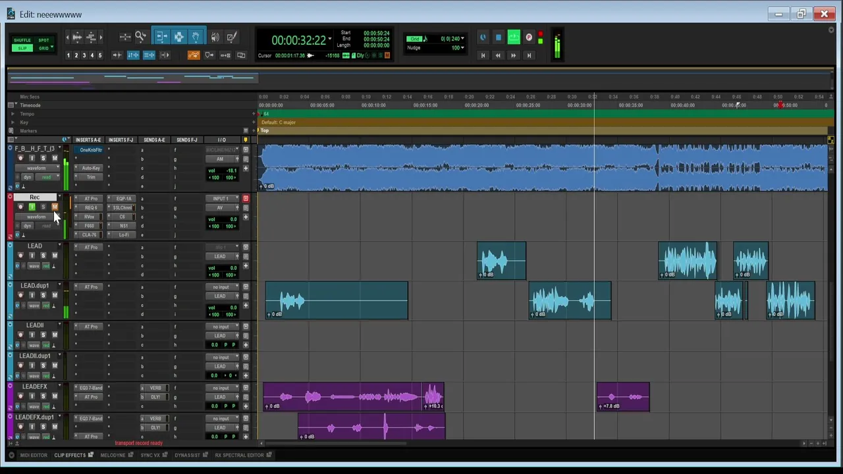Select the Zoomer tool
Viewport: 843px width, 474px height.
tap(140, 38)
